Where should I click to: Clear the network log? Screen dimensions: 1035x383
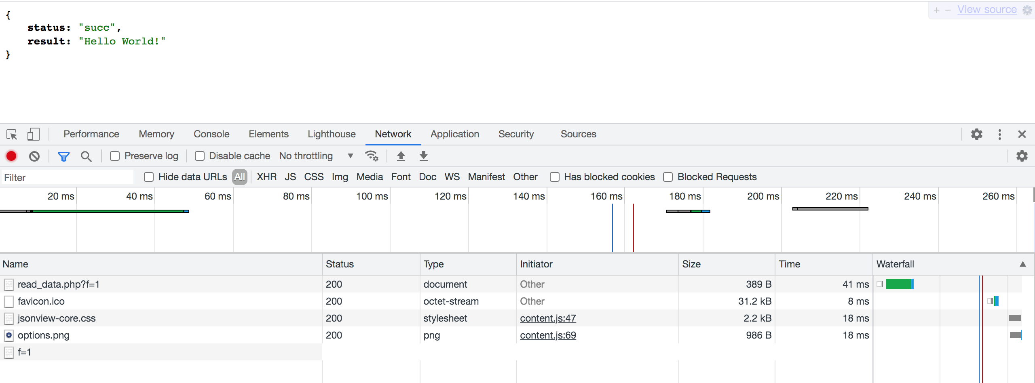coord(34,156)
